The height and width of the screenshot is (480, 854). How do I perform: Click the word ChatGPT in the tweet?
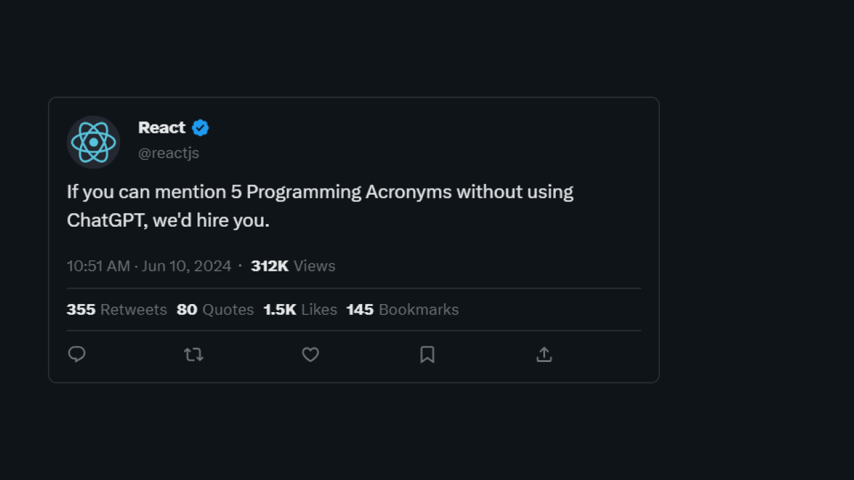(108, 220)
